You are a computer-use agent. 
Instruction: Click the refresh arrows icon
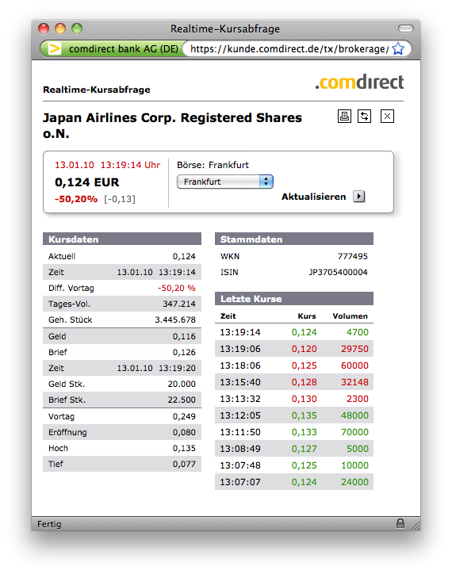point(364,117)
